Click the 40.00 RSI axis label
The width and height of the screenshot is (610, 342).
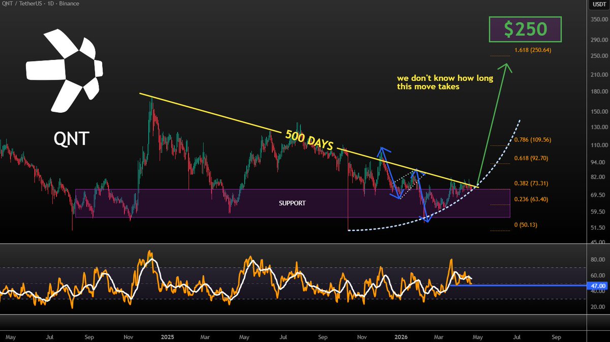click(597, 292)
